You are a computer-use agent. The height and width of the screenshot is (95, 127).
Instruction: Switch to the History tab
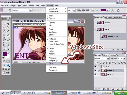pos(106,55)
